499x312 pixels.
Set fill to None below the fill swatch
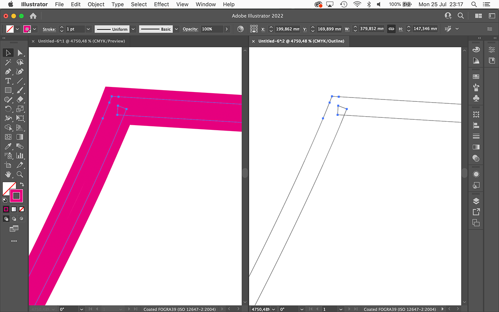21,209
